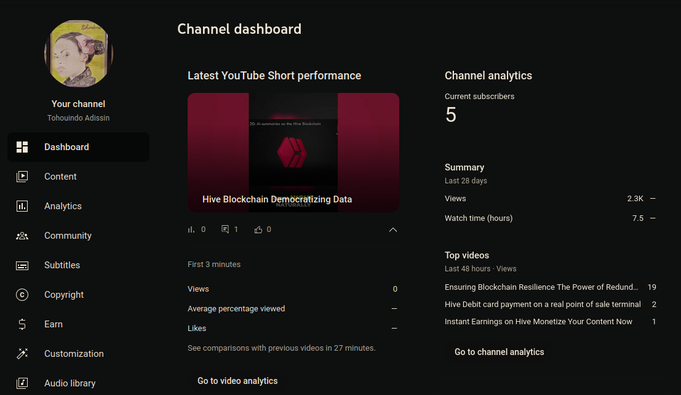Click the Dashboard grid icon in sidebar
681x395 pixels.
[22, 147]
